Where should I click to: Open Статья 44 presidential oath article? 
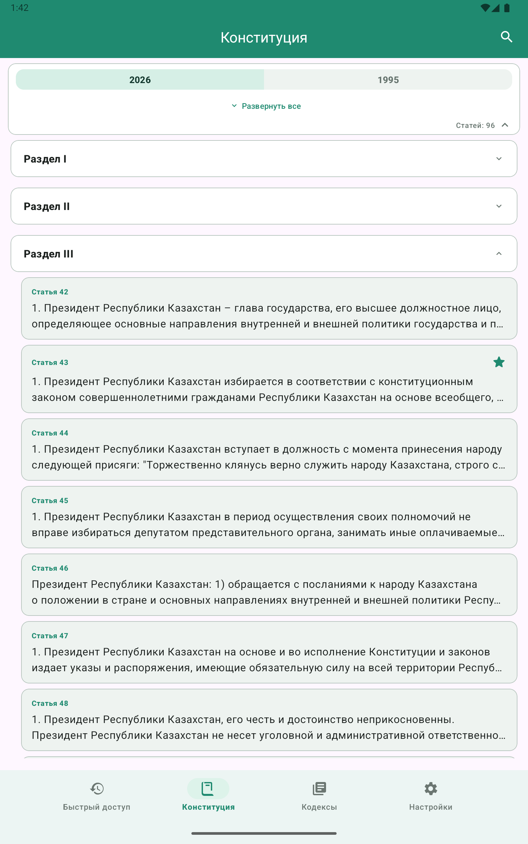click(x=269, y=449)
